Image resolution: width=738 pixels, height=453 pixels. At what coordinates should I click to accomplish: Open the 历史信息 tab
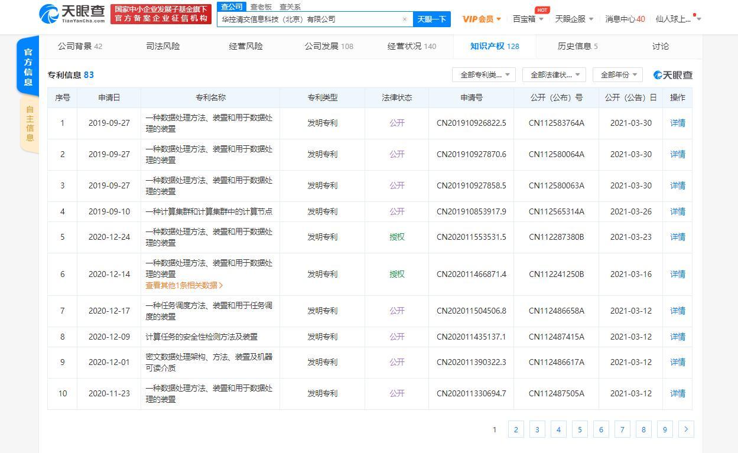(x=577, y=46)
